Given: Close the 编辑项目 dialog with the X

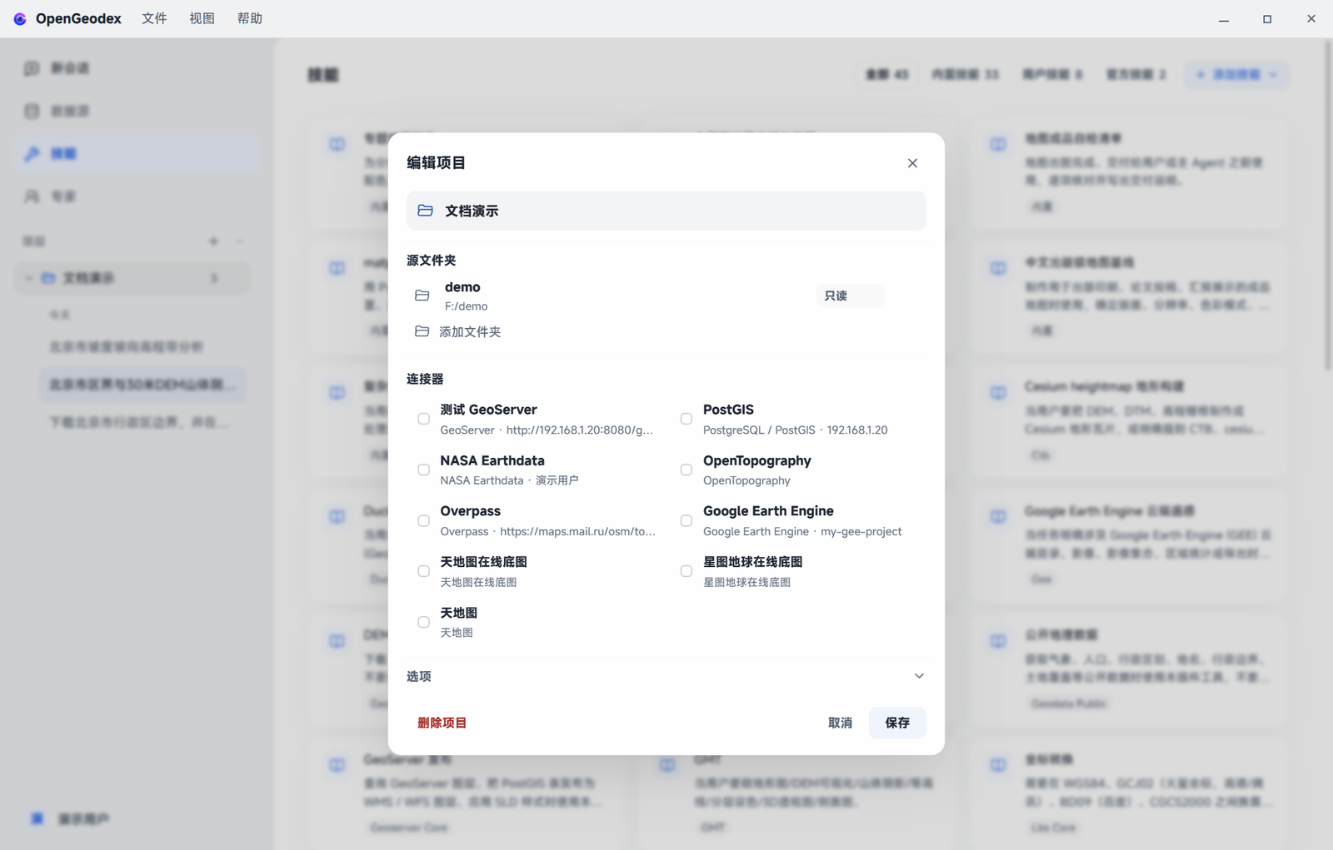Looking at the screenshot, I should click(x=912, y=163).
